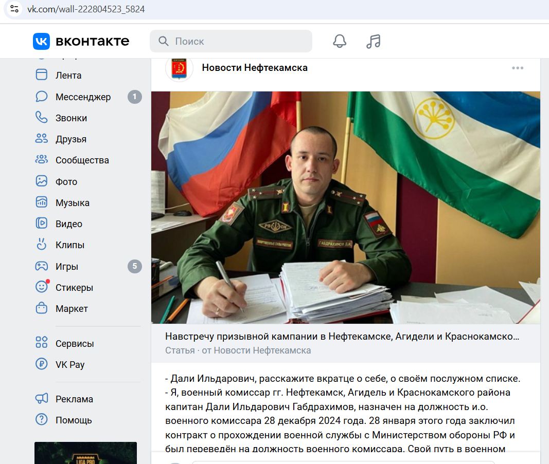This screenshot has height=464, width=549.
Task: Open Реклама megaphone icon
Action: pyautogui.click(x=41, y=398)
